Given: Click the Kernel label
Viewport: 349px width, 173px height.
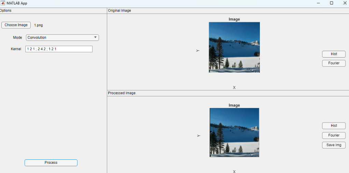Looking at the screenshot, I should point(16,49).
